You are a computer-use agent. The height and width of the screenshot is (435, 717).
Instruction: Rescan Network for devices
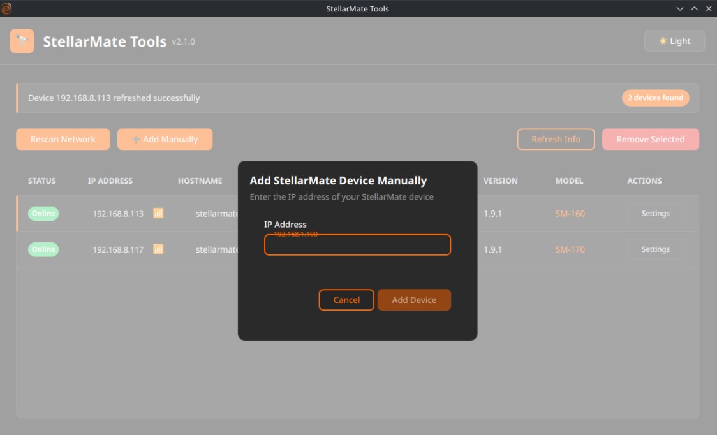pyautogui.click(x=63, y=139)
